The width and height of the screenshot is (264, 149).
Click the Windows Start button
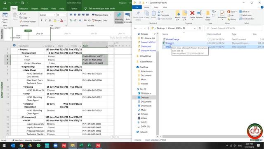point(4,145)
